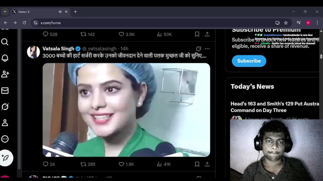Open Profile icon in sidebar
This screenshot has height=181, width=323.
pos(5,123)
